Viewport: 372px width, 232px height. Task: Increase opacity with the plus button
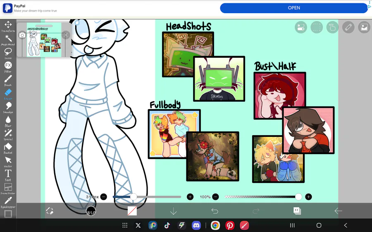coord(308,197)
